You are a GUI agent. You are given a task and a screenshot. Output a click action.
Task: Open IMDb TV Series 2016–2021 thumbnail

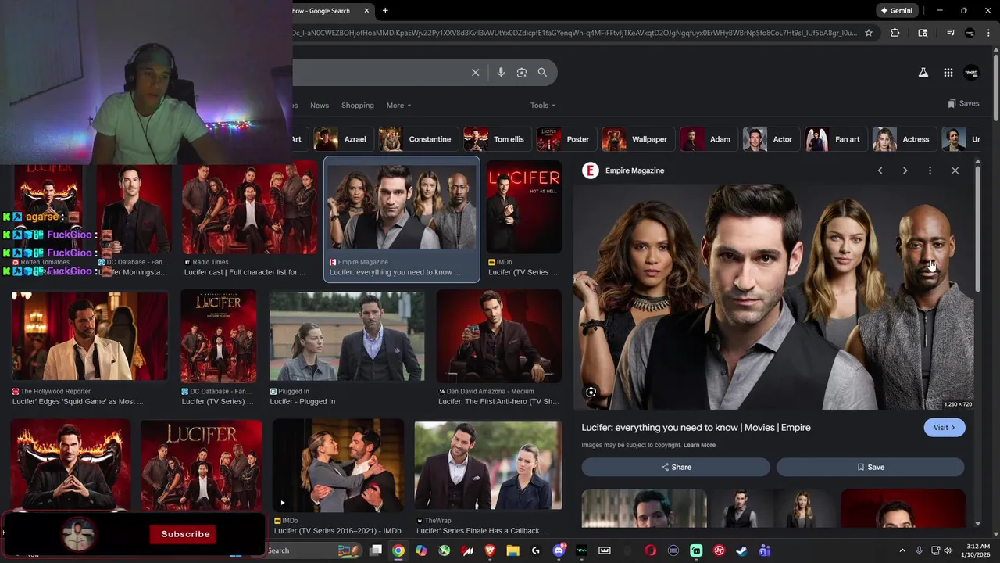pos(338,466)
